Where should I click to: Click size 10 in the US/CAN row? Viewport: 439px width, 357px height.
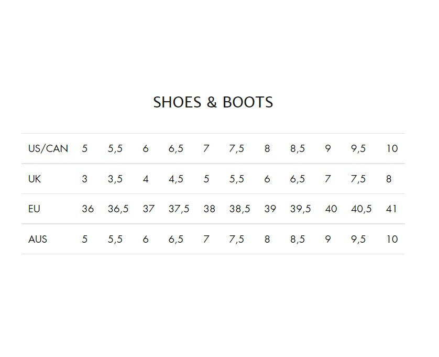click(x=392, y=148)
